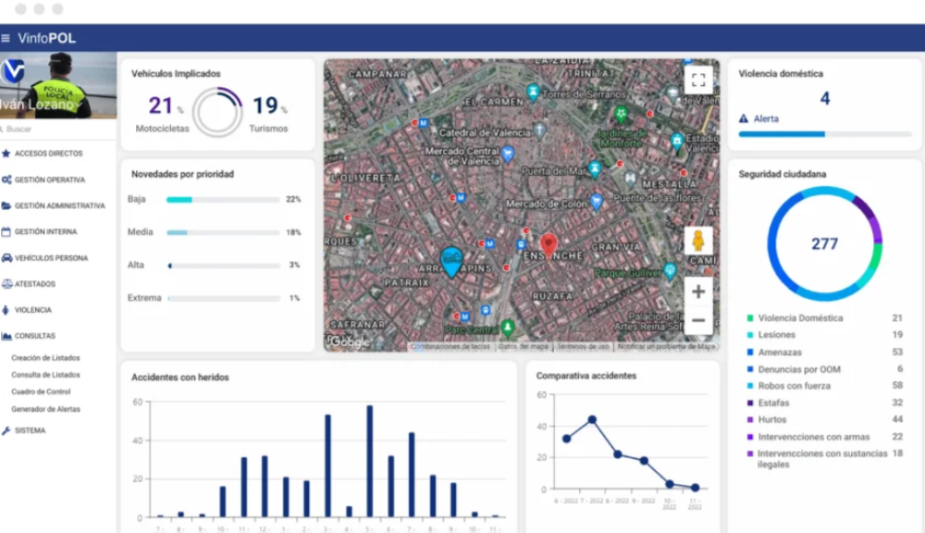
Task: Click the Vehículos implicados circular gauge
Action: 217,112
